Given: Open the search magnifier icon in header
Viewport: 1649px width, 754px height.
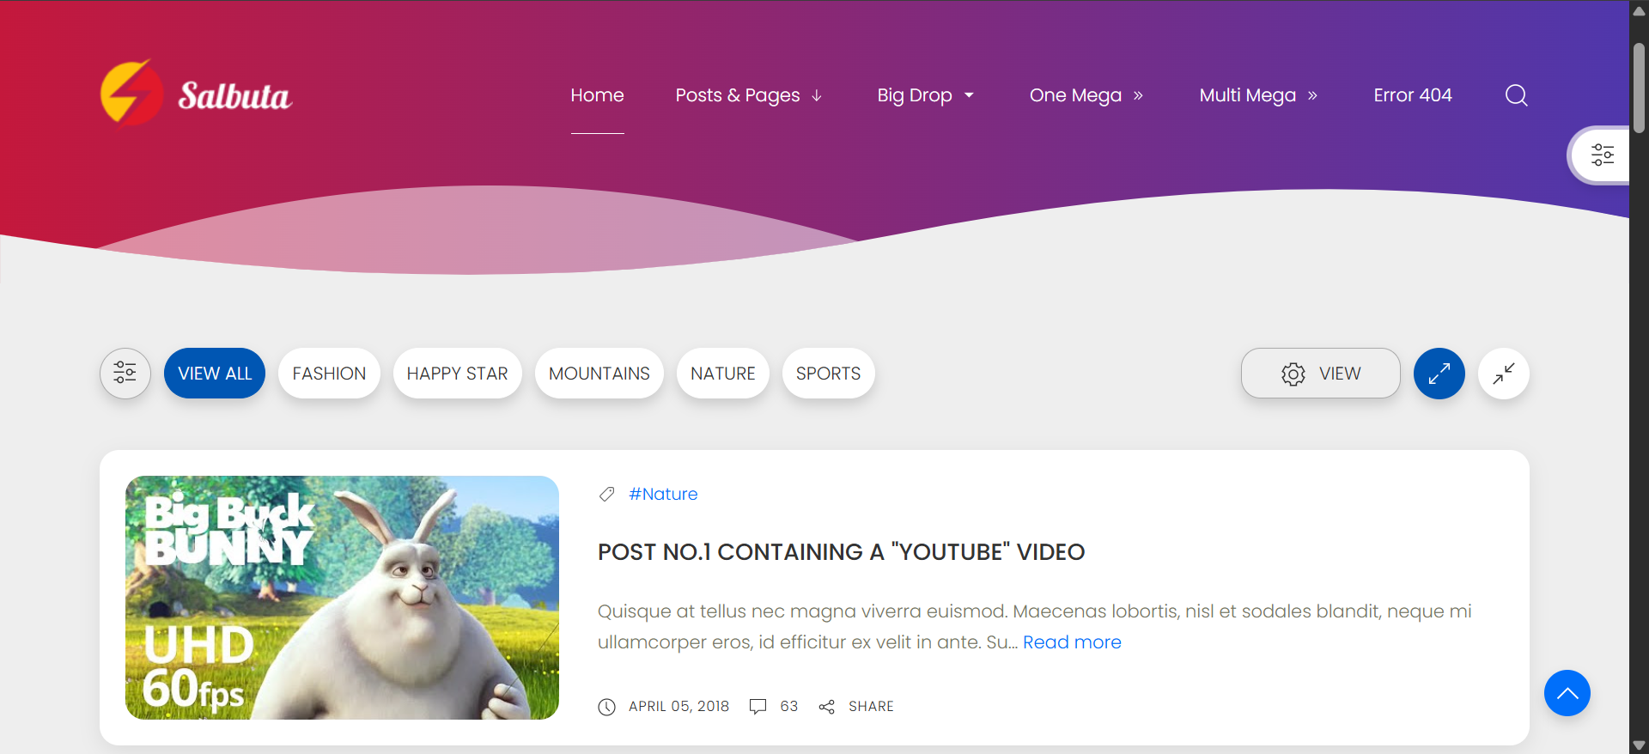Looking at the screenshot, I should 1517,95.
